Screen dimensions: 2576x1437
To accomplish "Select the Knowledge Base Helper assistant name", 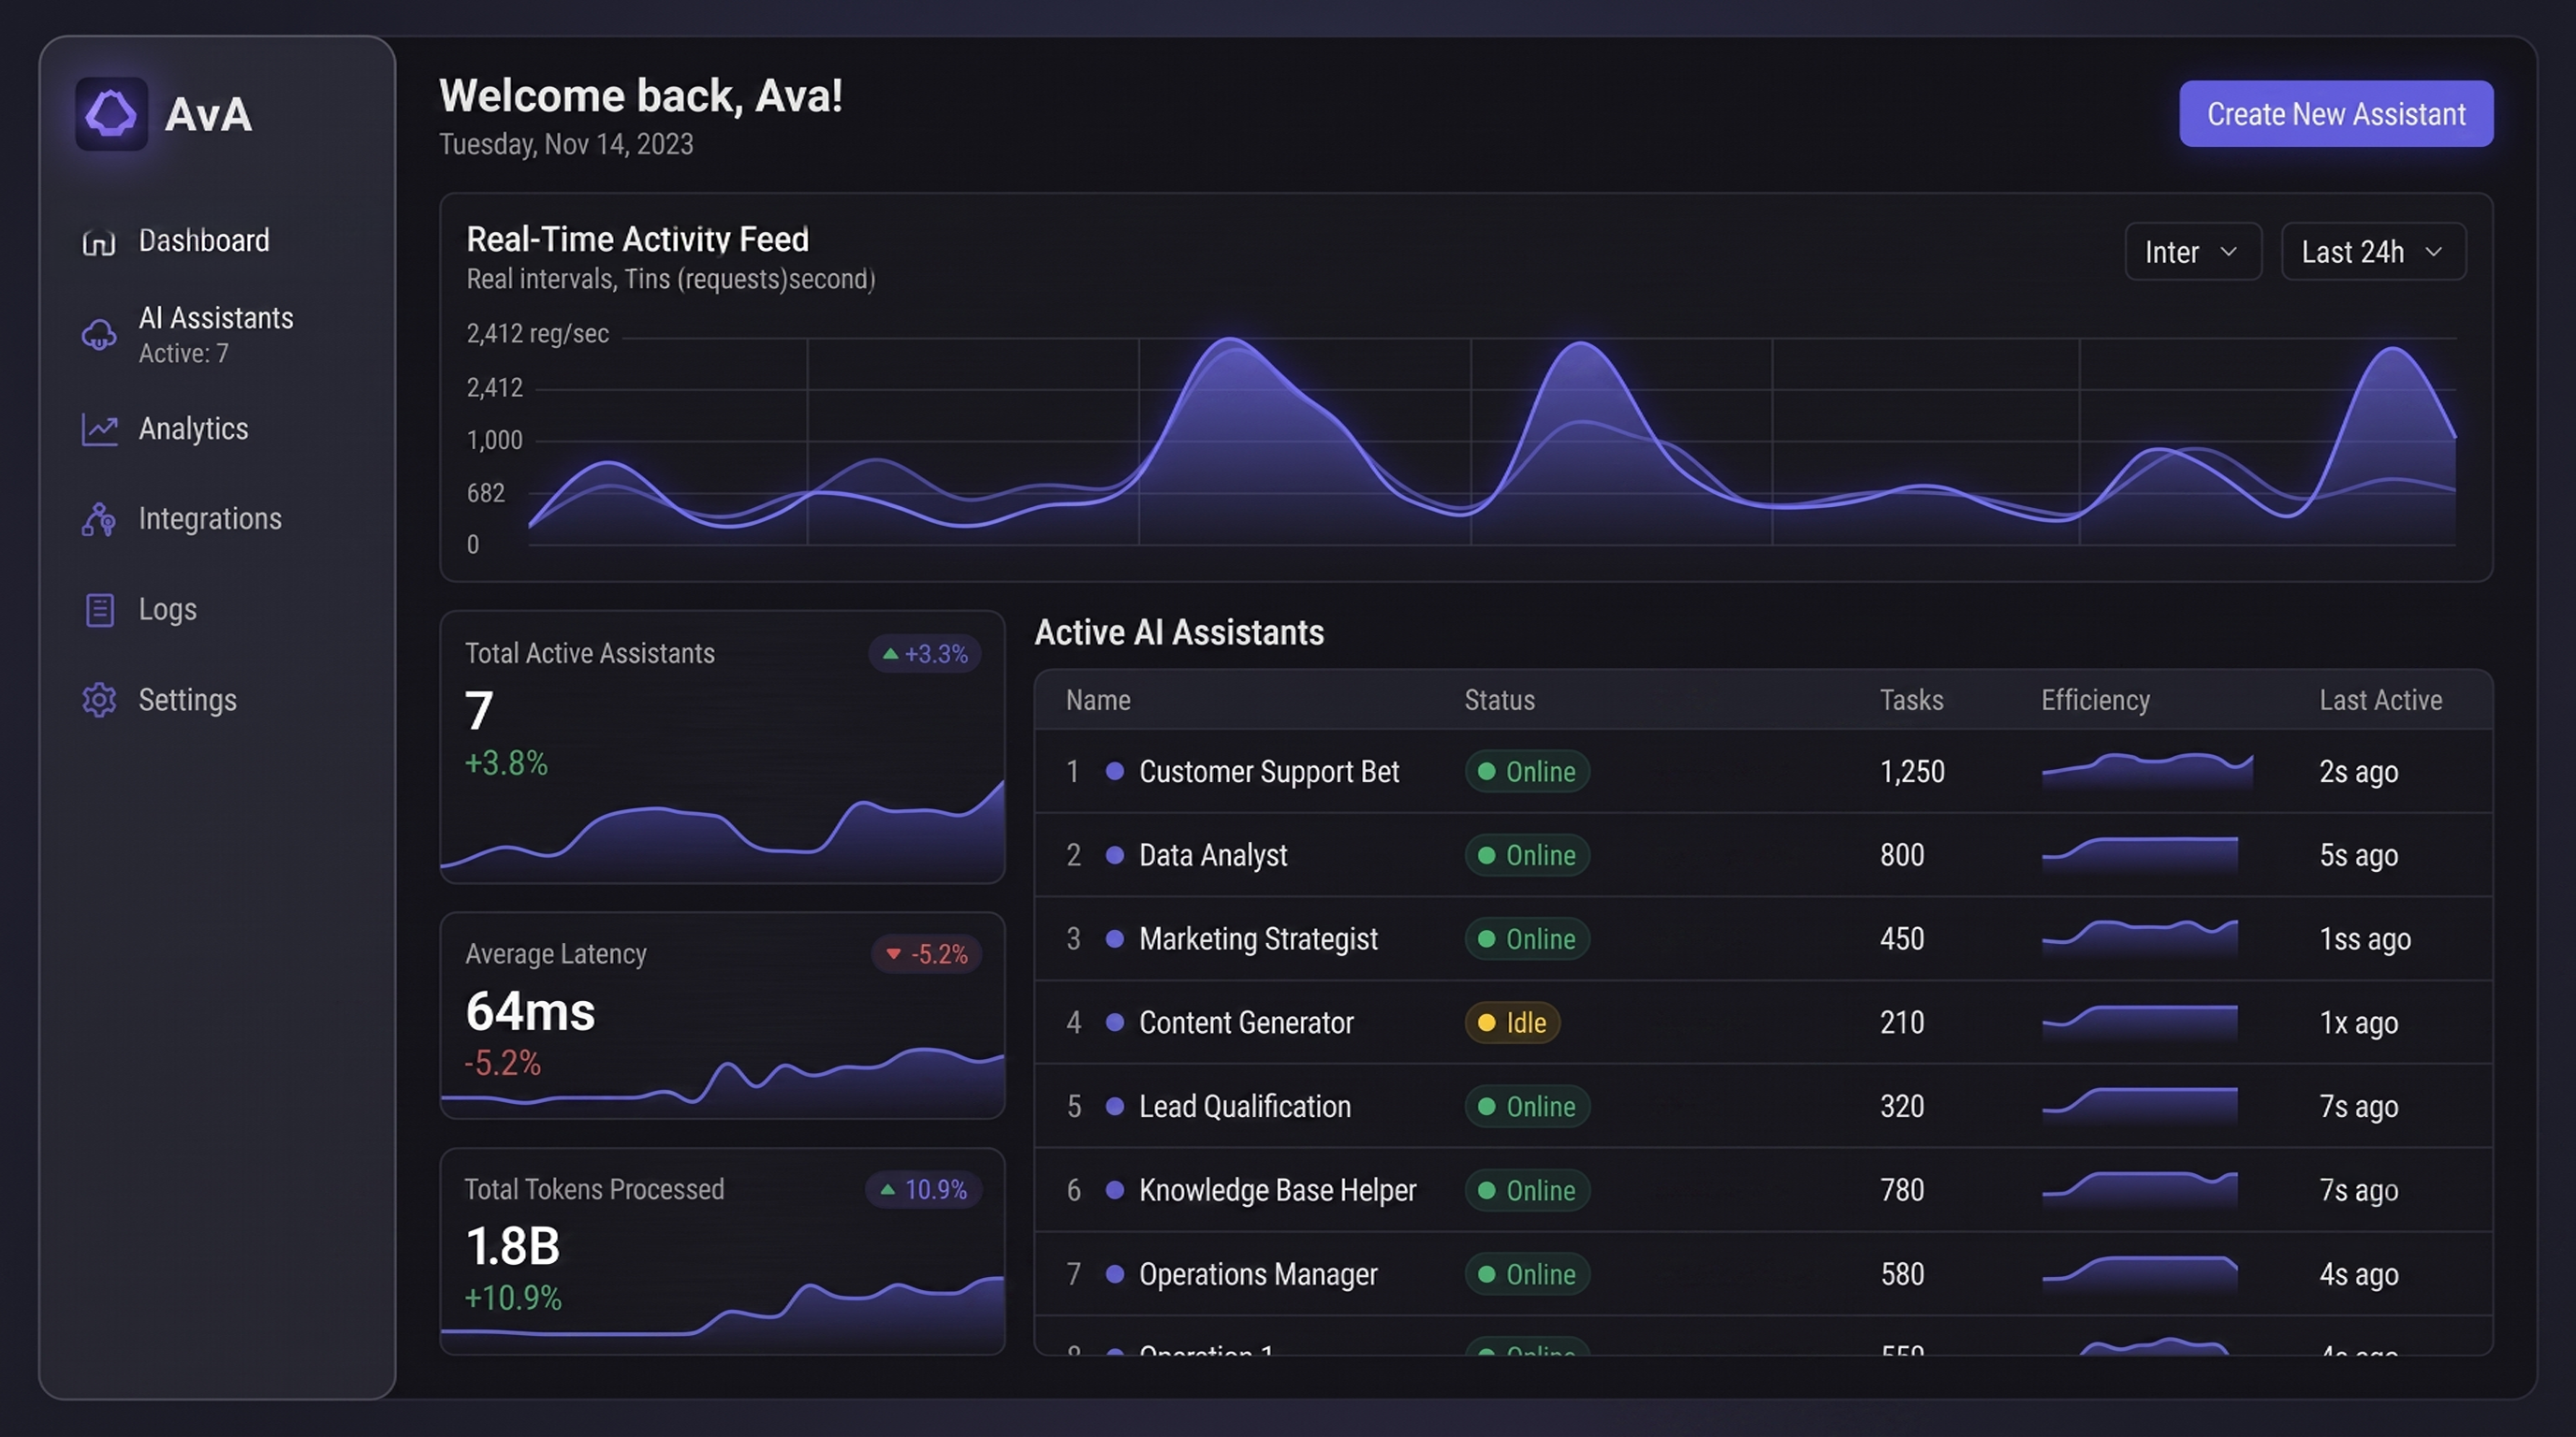I will (x=1277, y=1190).
